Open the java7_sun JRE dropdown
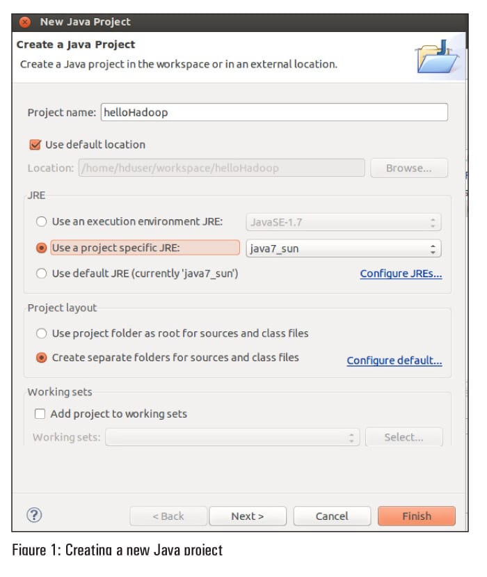The image size is (487, 577). click(344, 248)
